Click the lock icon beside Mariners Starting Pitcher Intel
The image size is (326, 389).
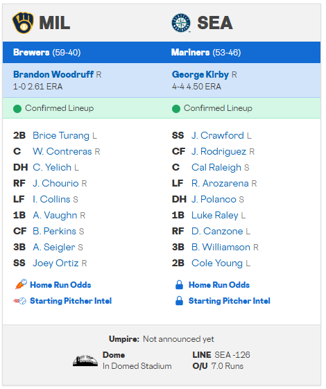[179, 301]
